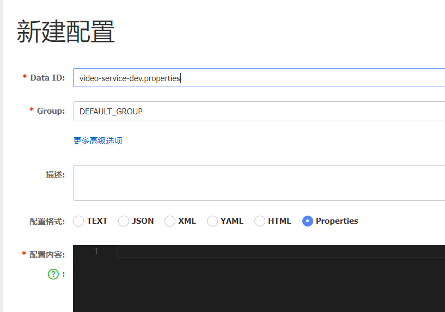Click the Data ID input field
The width and height of the screenshot is (445, 312).
pos(259,78)
